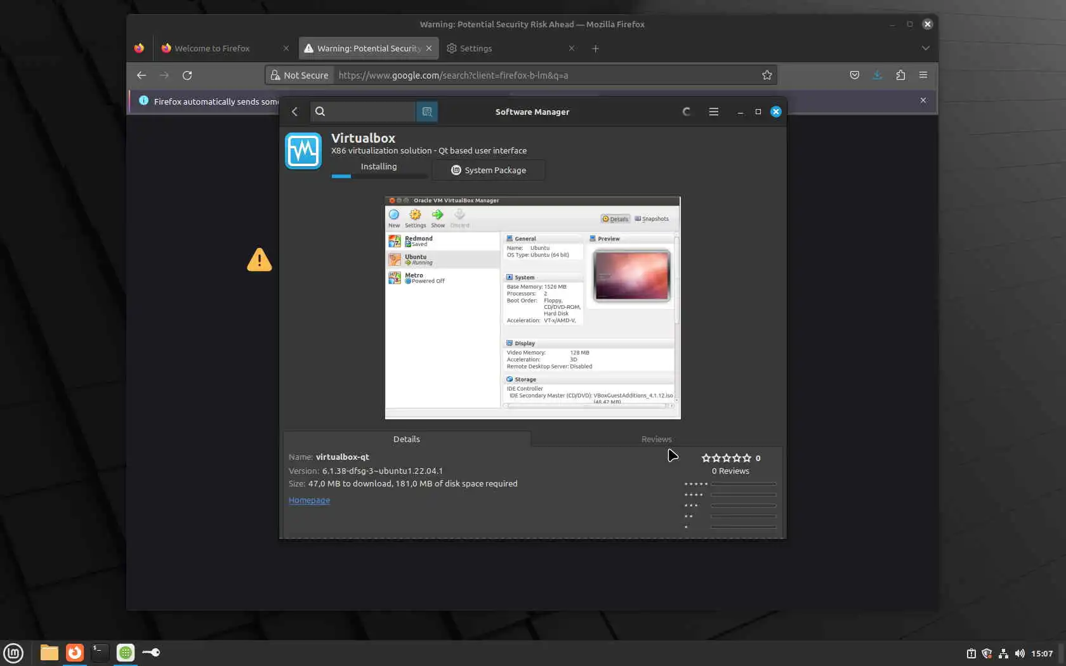Click the security warning triangle icon
Screen dimensions: 1066x666
point(260,259)
